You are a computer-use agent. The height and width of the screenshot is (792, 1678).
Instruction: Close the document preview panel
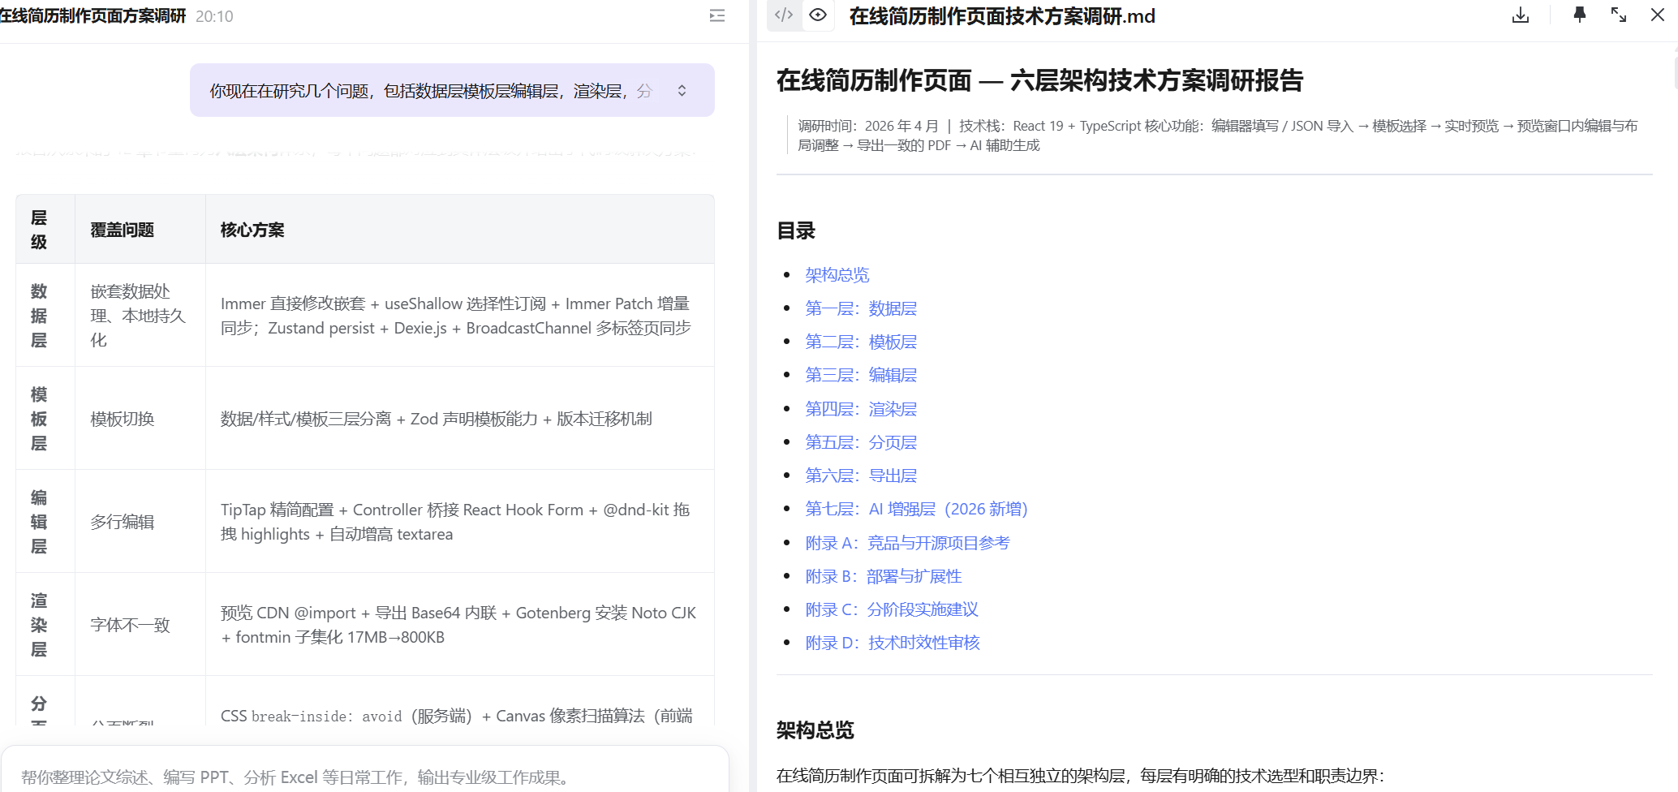click(1657, 15)
